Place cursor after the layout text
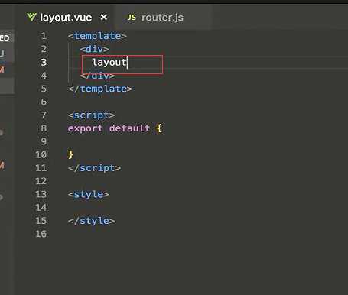Screen dimensions: 348x295 [128, 63]
